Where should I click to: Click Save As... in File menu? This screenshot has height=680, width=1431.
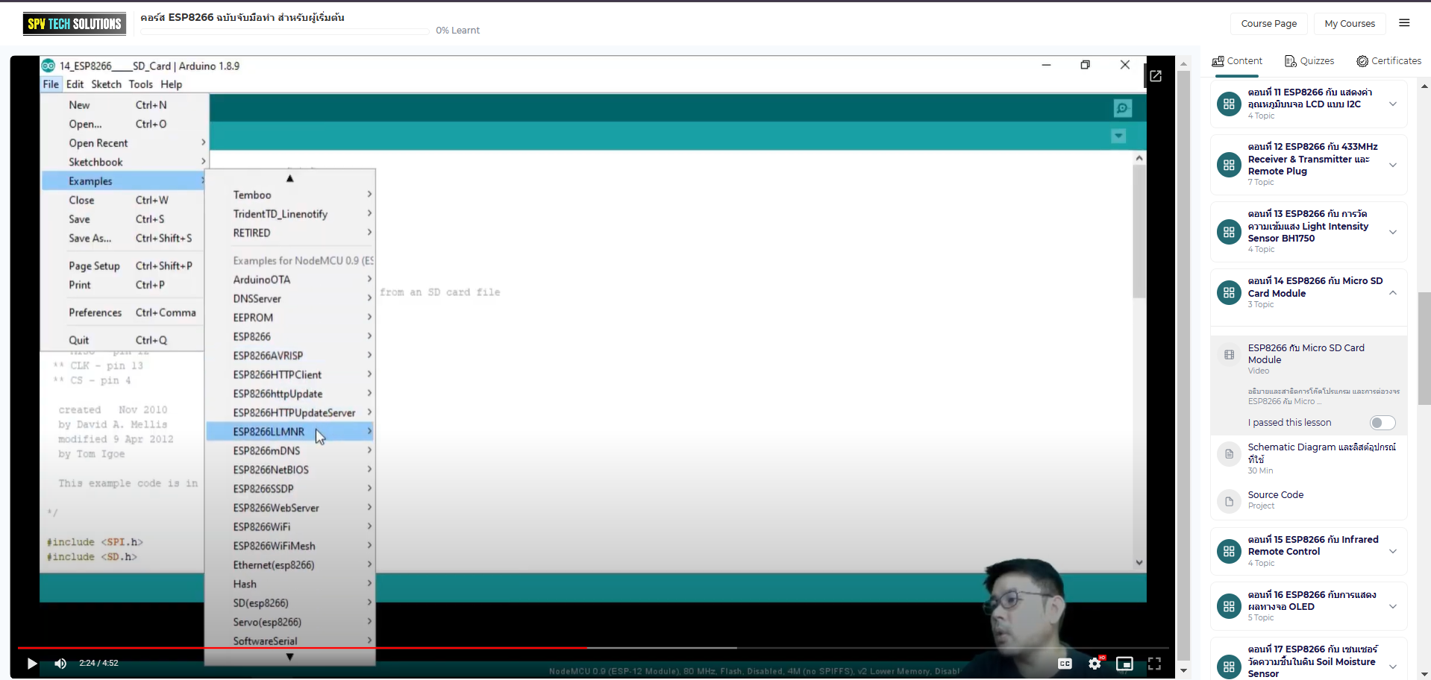pos(123,239)
